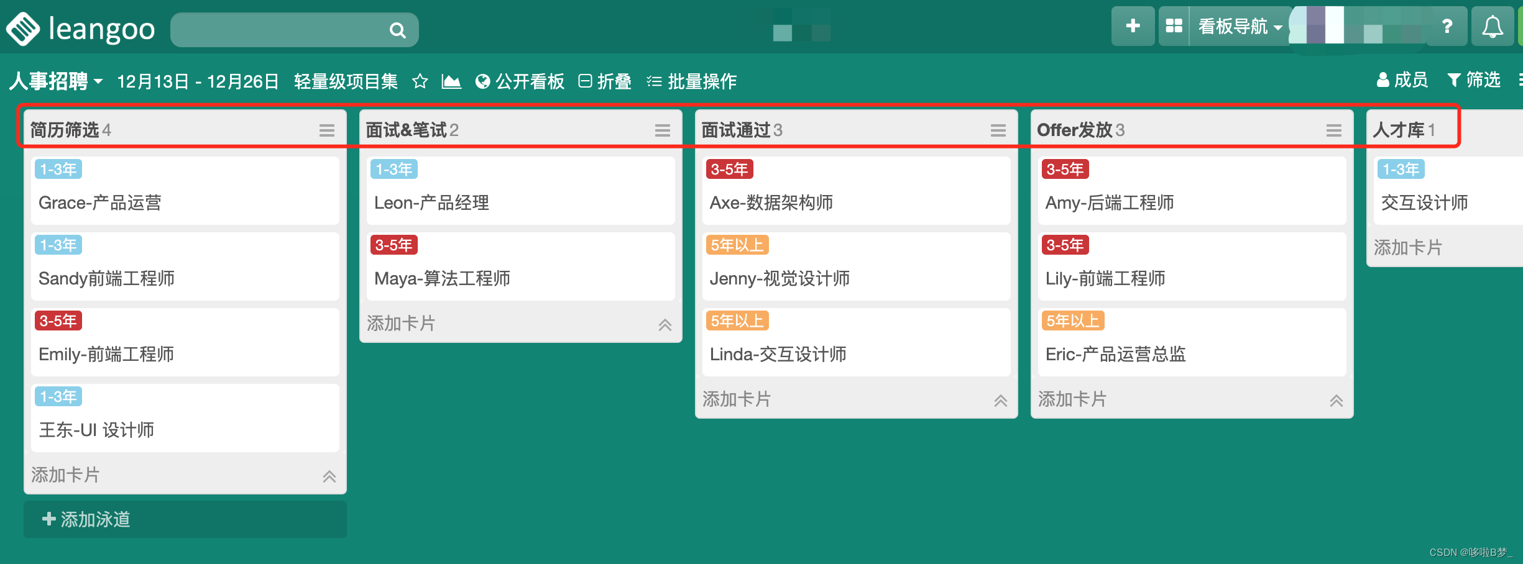Click the blue 1-3年 label on Grace card
The height and width of the screenshot is (564, 1523).
pyautogui.click(x=58, y=169)
